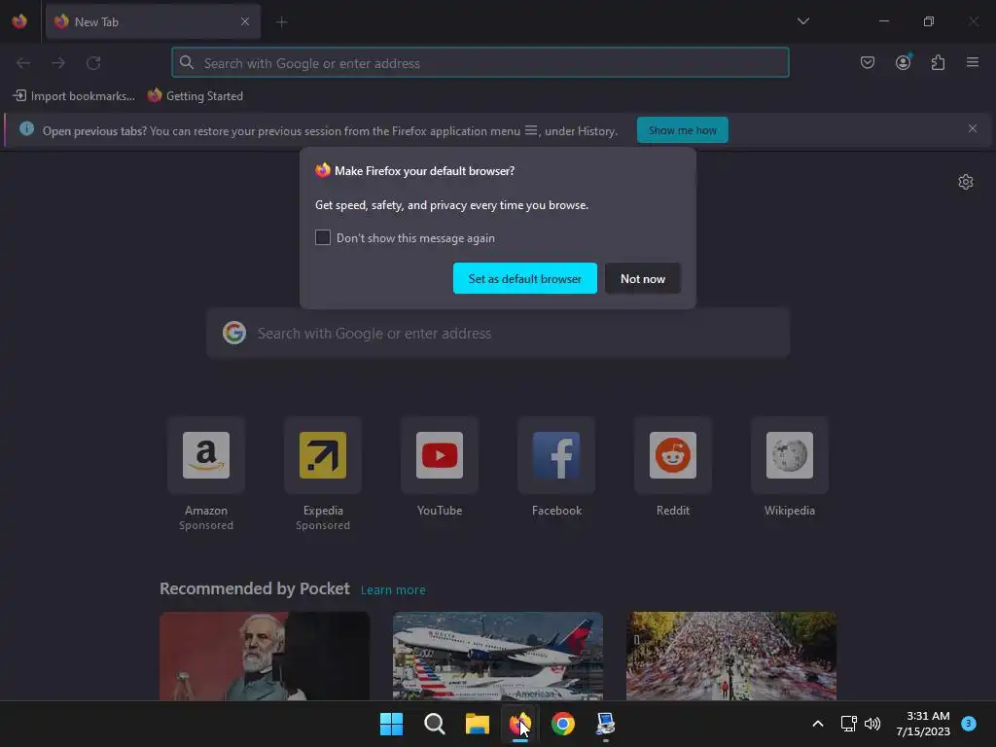The width and height of the screenshot is (996, 747).
Task: Dismiss the Open previous tabs notification
Action: pos(973,129)
